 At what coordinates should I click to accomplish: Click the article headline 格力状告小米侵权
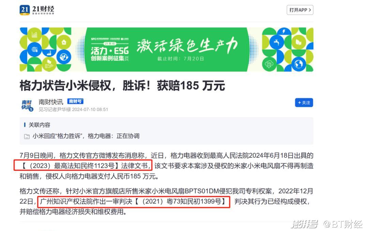tap(122, 85)
